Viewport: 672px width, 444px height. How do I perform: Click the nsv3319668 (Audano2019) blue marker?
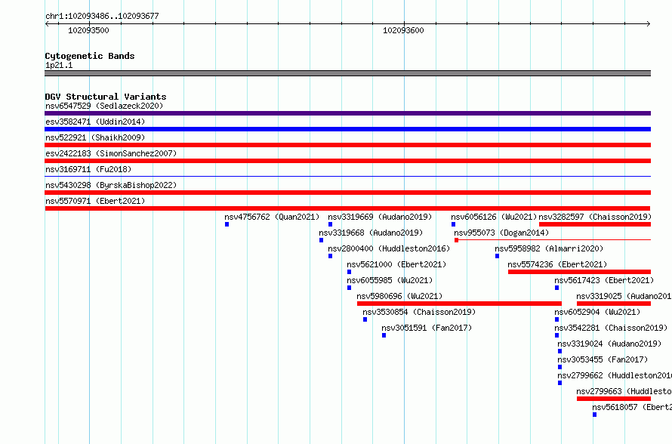pos(321,240)
